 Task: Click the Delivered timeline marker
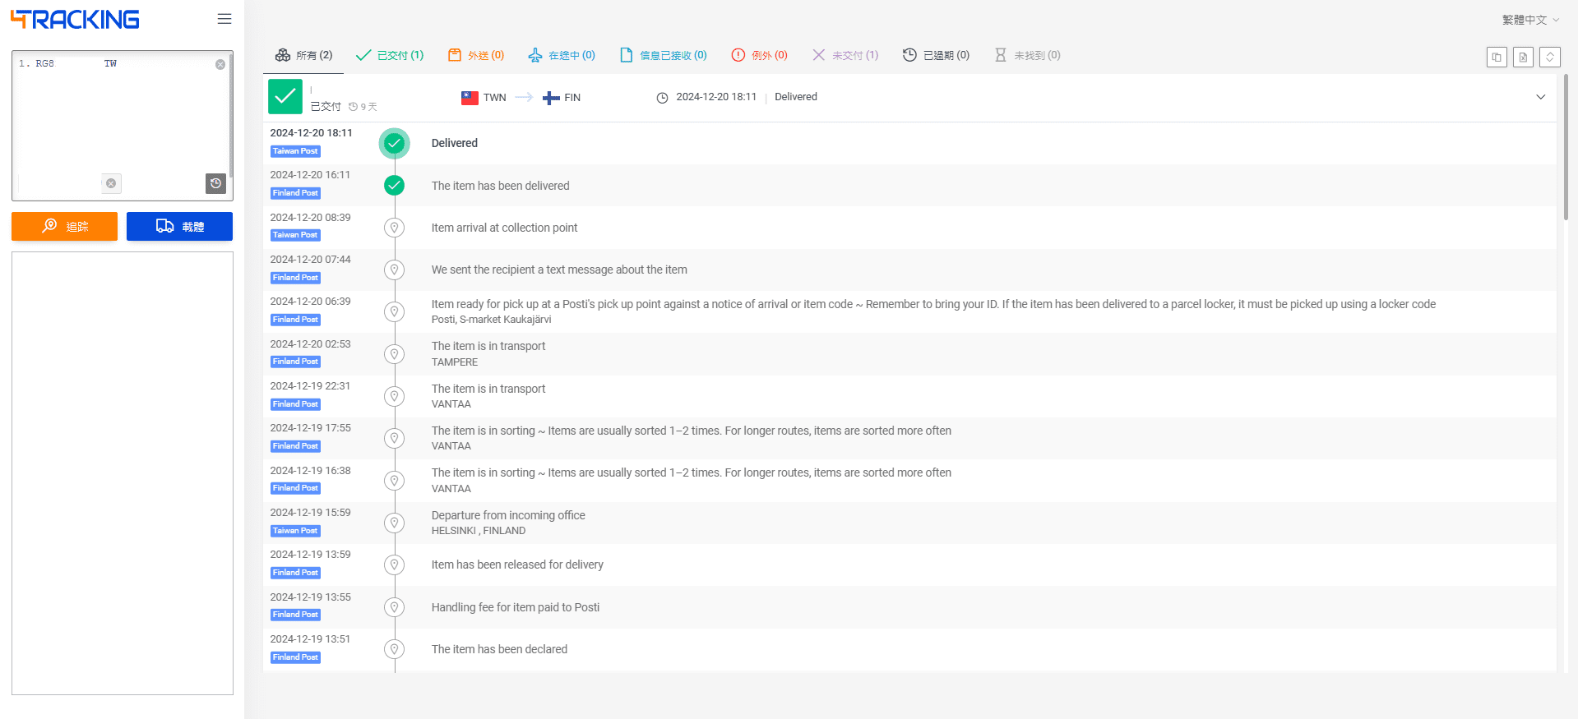point(395,143)
